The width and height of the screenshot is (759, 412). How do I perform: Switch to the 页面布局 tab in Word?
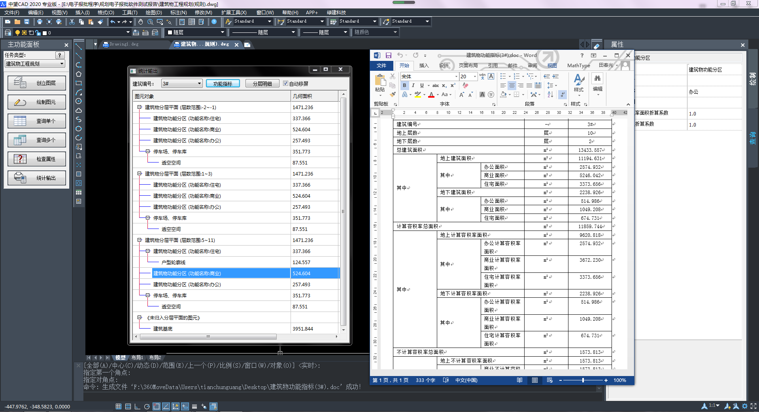coord(468,66)
